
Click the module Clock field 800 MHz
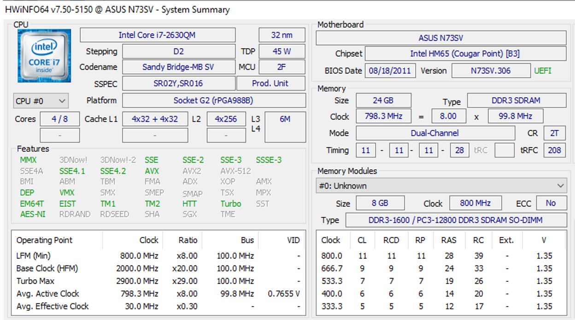[x=475, y=203]
